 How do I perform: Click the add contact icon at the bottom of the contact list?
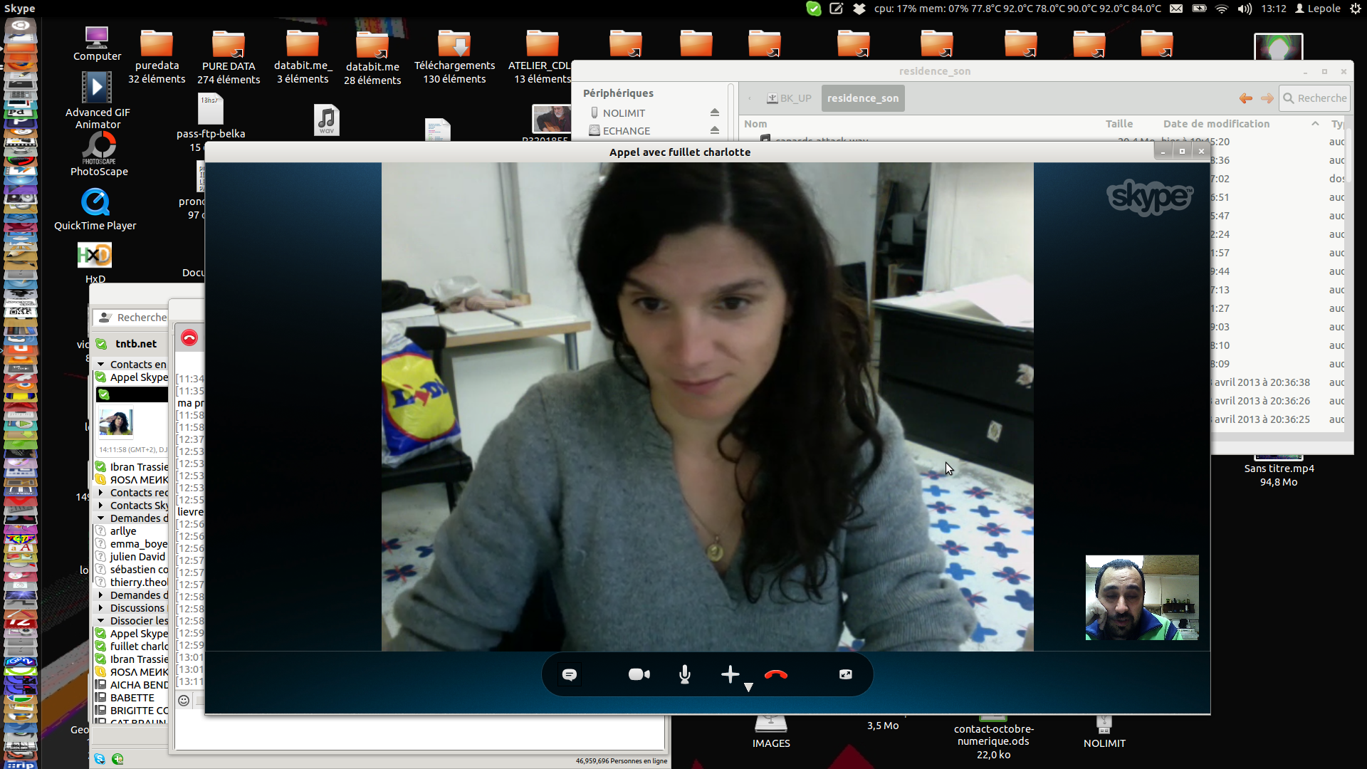click(117, 759)
